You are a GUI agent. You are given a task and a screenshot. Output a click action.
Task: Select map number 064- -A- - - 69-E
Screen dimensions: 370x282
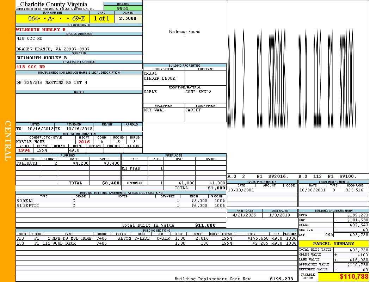tap(57, 18)
